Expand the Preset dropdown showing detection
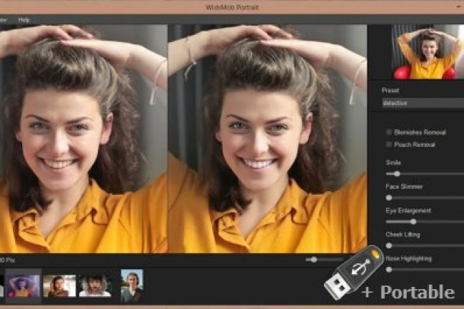Viewport: 464px width, 309px height. pyautogui.click(x=423, y=103)
